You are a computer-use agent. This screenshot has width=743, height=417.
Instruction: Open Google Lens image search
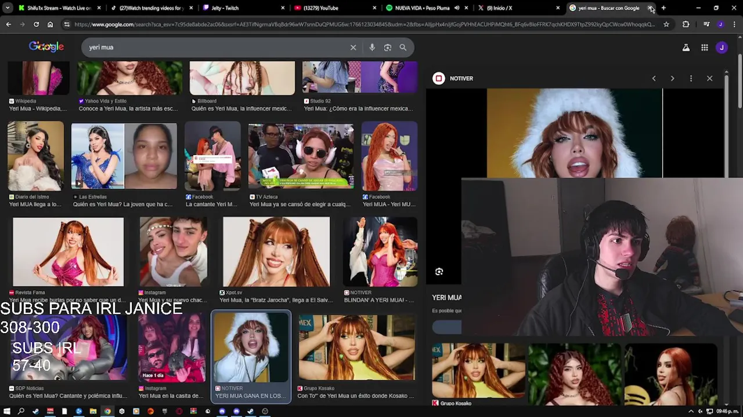[x=388, y=47]
